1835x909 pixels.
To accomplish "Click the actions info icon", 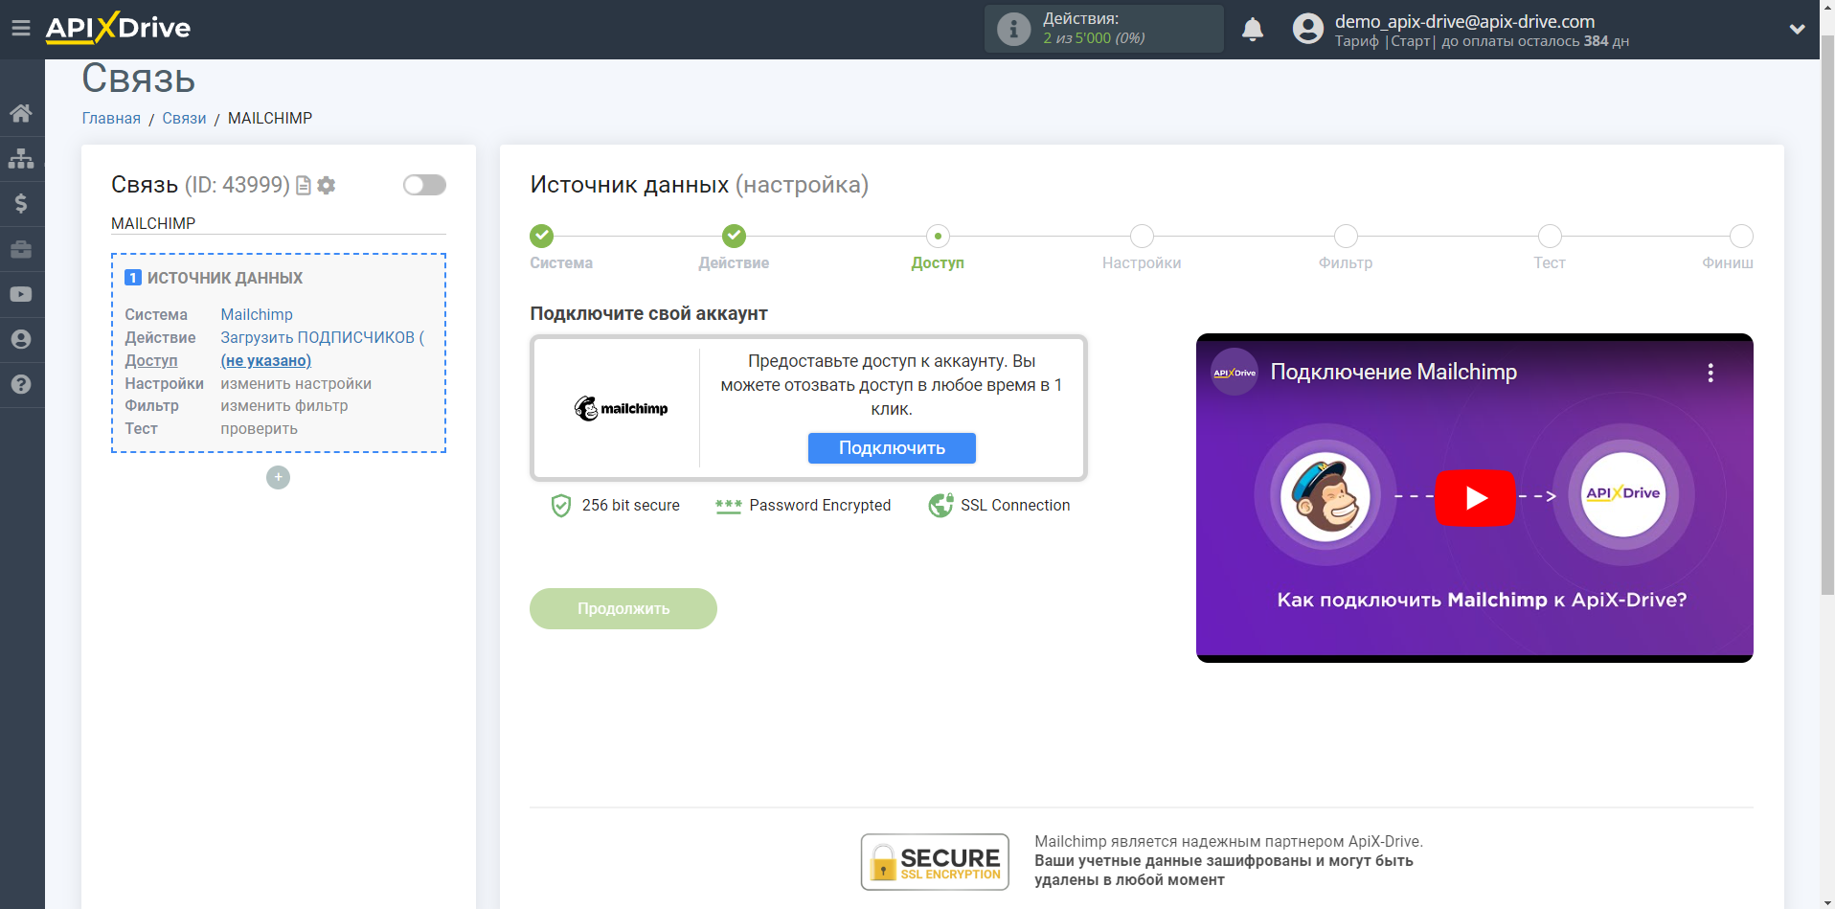I will point(1013,29).
